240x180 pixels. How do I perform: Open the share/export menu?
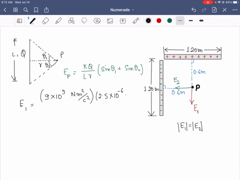pyautogui.click(x=46, y=10)
